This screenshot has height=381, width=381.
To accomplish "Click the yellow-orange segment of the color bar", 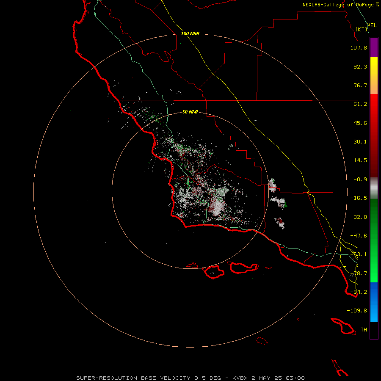I will [x=374, y=75].
